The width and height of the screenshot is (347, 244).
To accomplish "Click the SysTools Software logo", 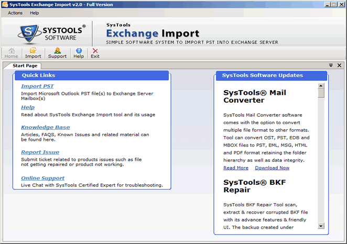I will pyautogui.click(x=51, y=34).
